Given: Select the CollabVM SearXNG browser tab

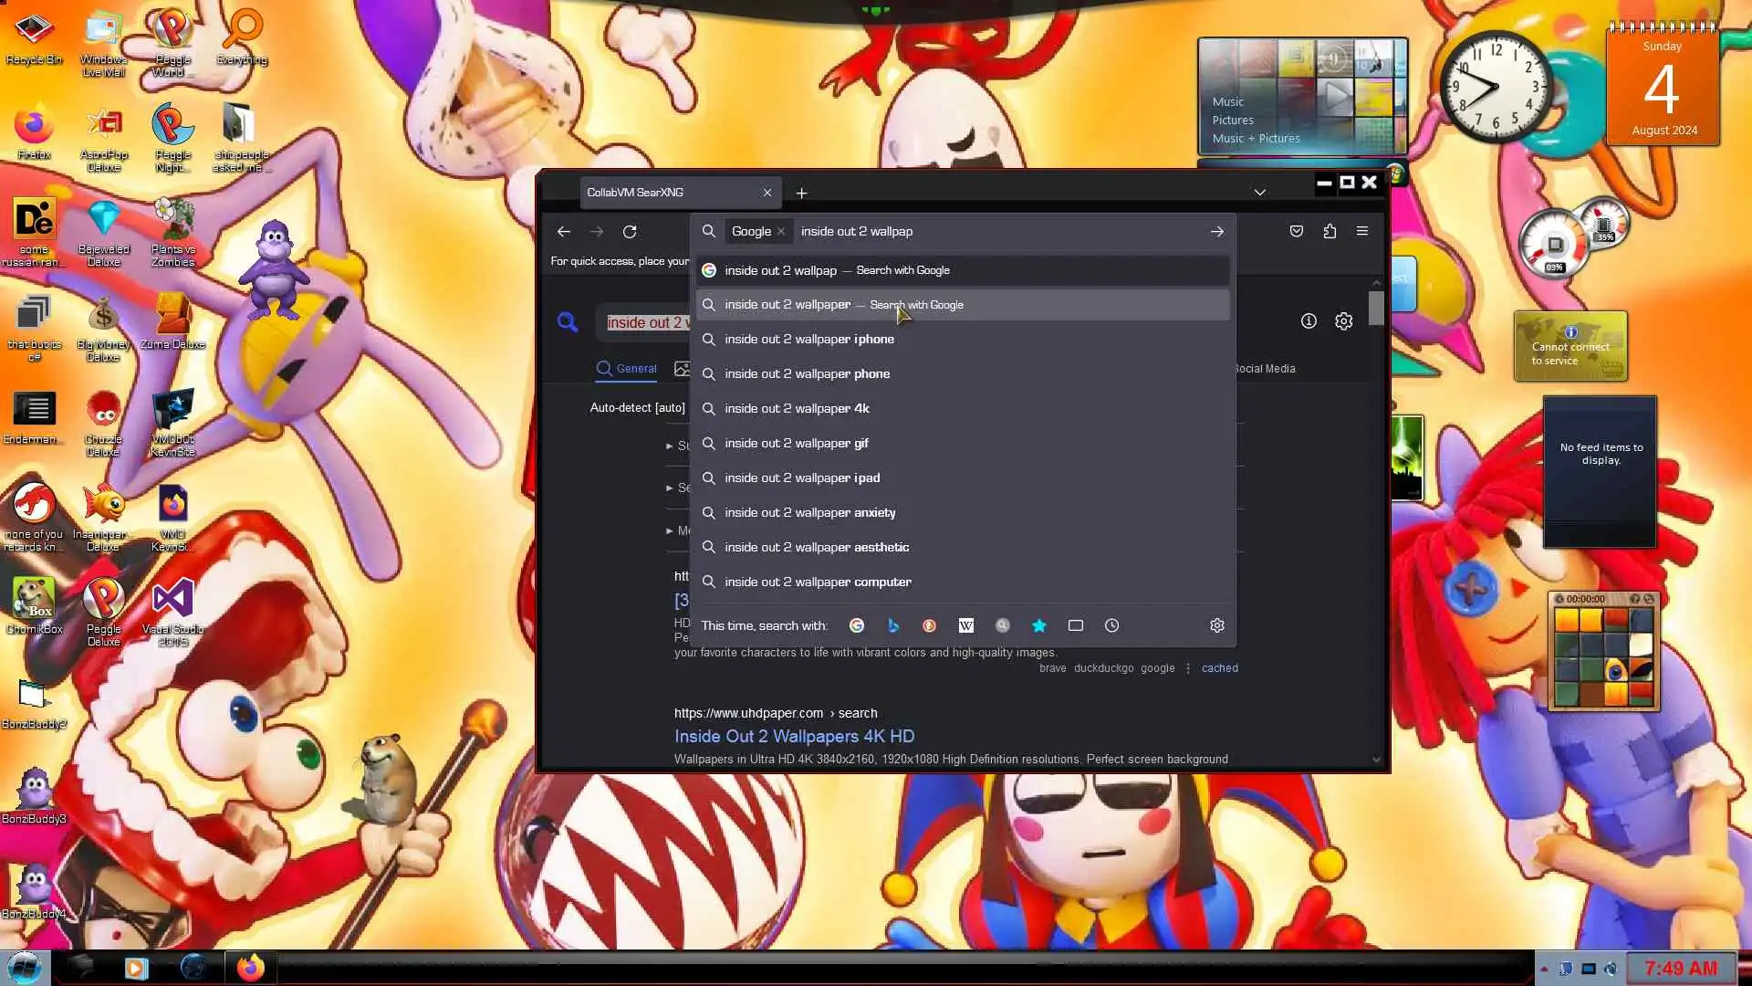Looking at the screenshot, I should pyautogui.click(x=666, y=193).
